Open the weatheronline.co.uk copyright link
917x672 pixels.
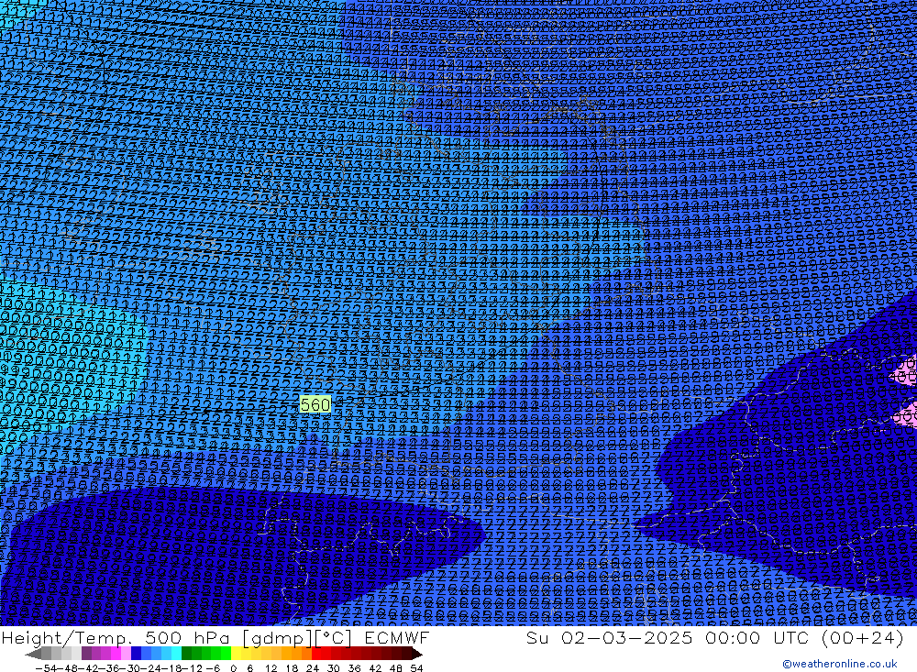coord(840,664)
